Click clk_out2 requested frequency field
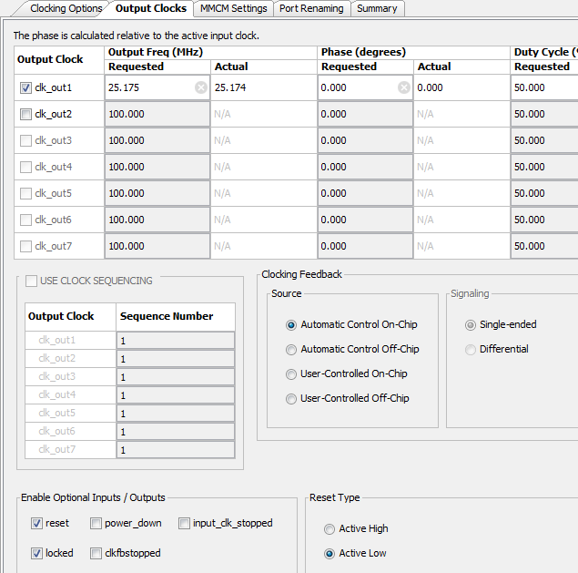Viewport: 578px width, 573px height. [157, 114]
